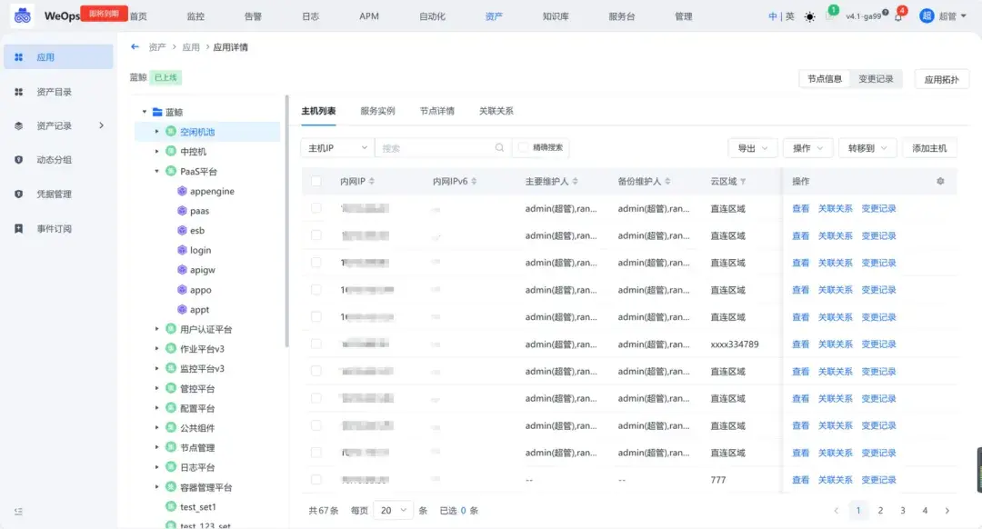
Task: Click the message icon with green badge
Action: [x=829, y=15]
